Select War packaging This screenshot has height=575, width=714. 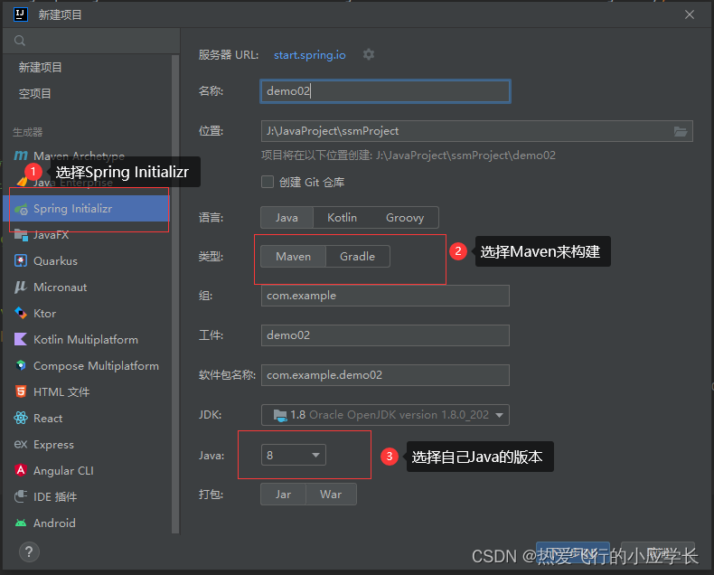pyautogui.click(x=331, y=495)
